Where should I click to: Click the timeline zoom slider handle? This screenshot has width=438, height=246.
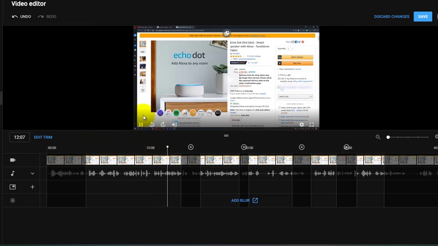[x=388, y=137]
